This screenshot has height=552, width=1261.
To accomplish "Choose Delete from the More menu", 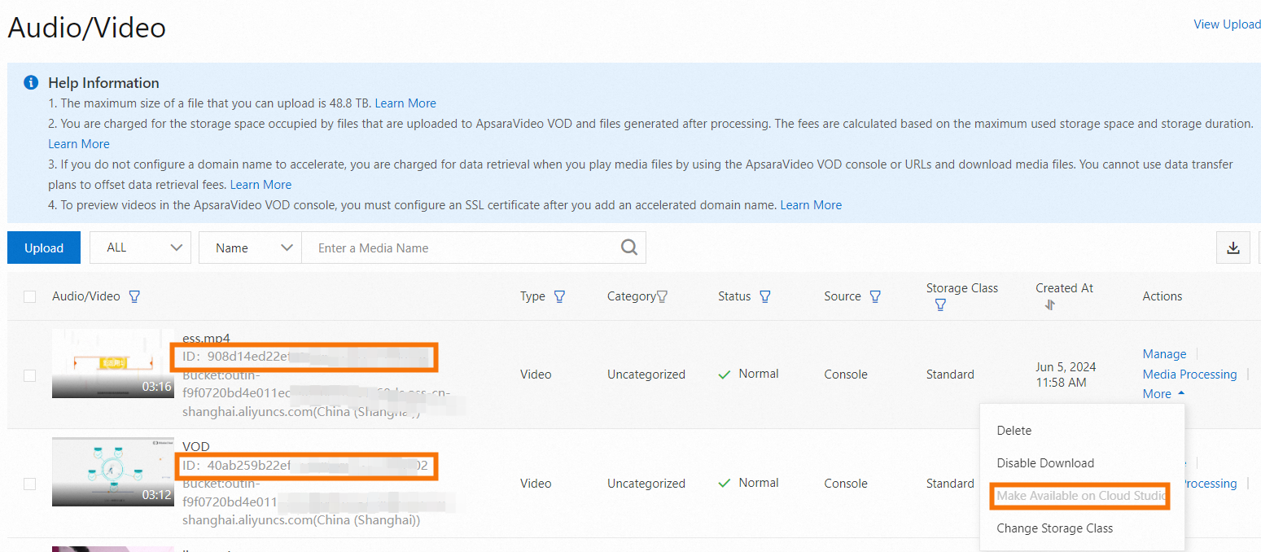I will 1014,431.
